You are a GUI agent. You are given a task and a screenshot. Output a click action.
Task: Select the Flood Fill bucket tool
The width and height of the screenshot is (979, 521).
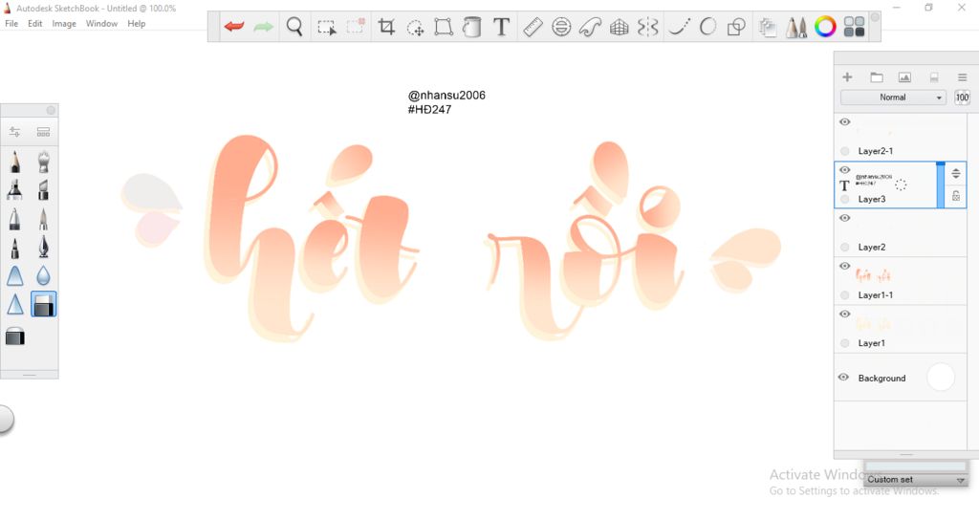click(x=472, y=27)
